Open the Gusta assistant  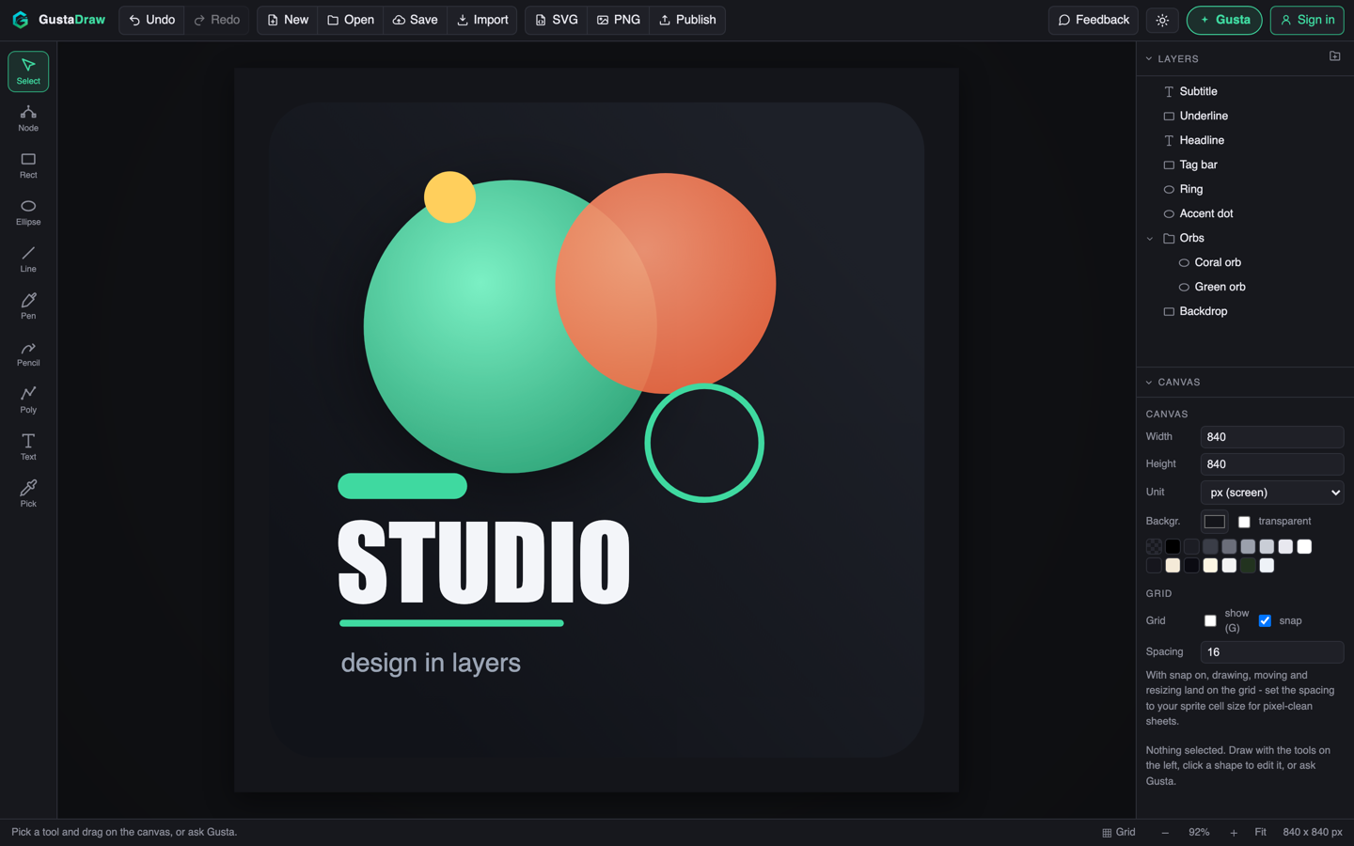coord(1224,20)
